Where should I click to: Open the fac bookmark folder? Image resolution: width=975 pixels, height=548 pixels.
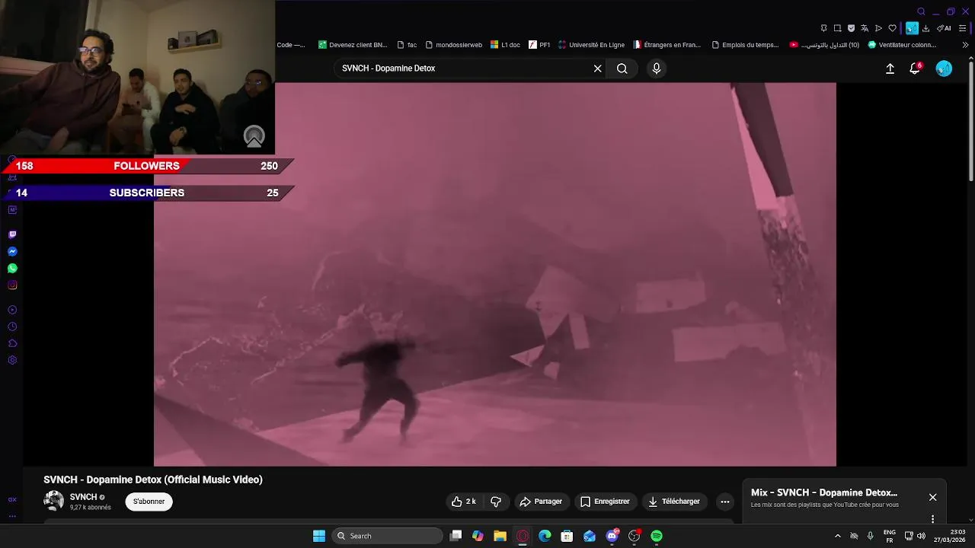tap(407, 45)
